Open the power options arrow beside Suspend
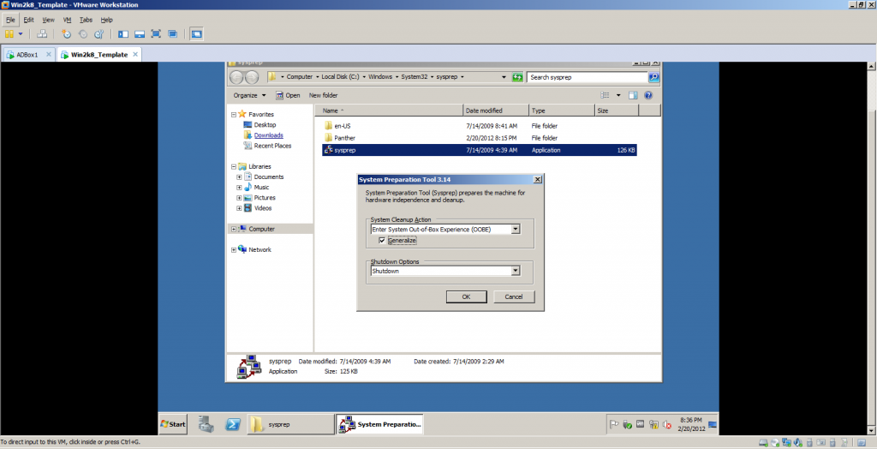The image size is (877, 449). pyautogui.click(x=21, y=34)
